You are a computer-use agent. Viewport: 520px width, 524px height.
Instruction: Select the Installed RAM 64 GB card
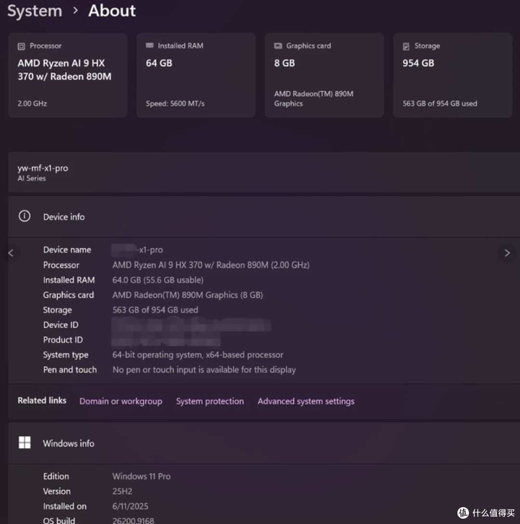[x=196, y=75]
